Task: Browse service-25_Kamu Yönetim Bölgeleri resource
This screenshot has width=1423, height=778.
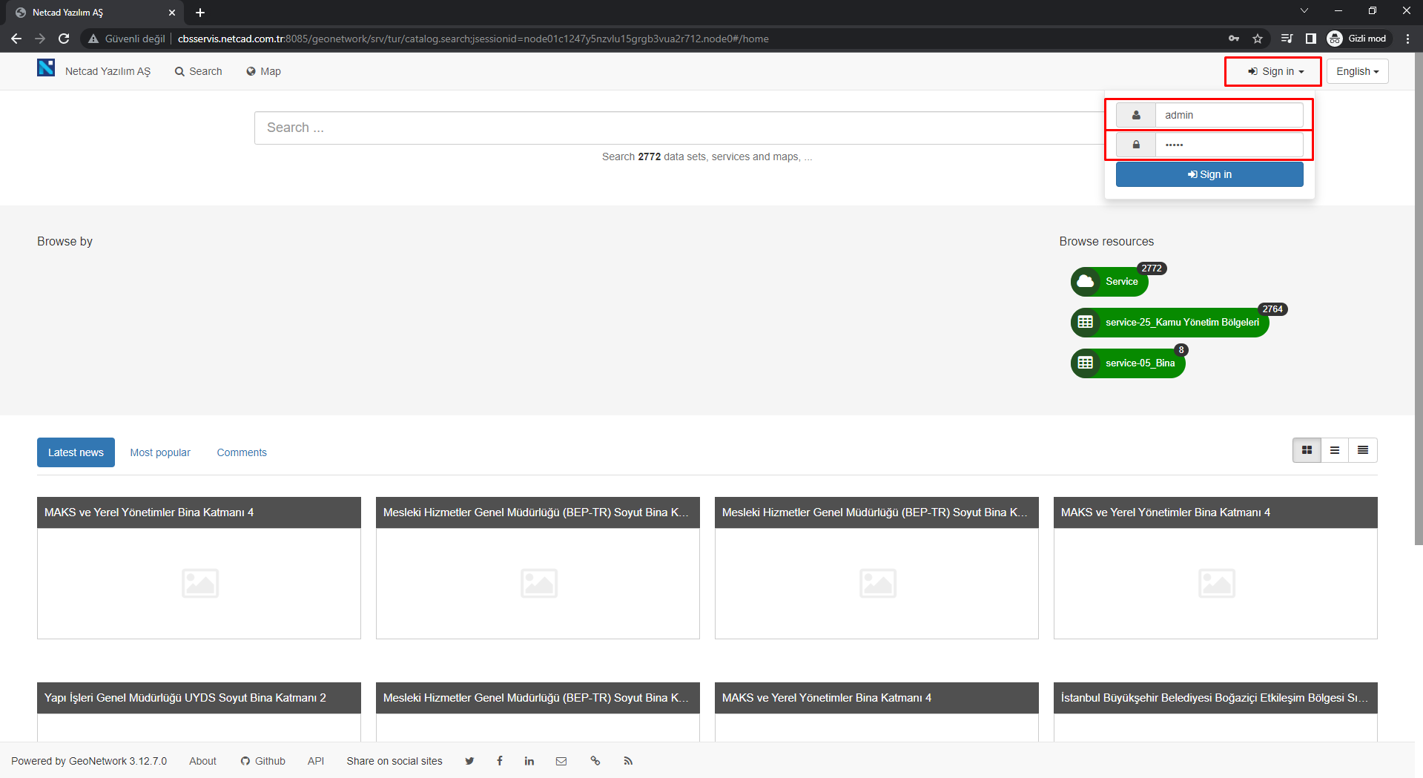Action: point(1170,322)
